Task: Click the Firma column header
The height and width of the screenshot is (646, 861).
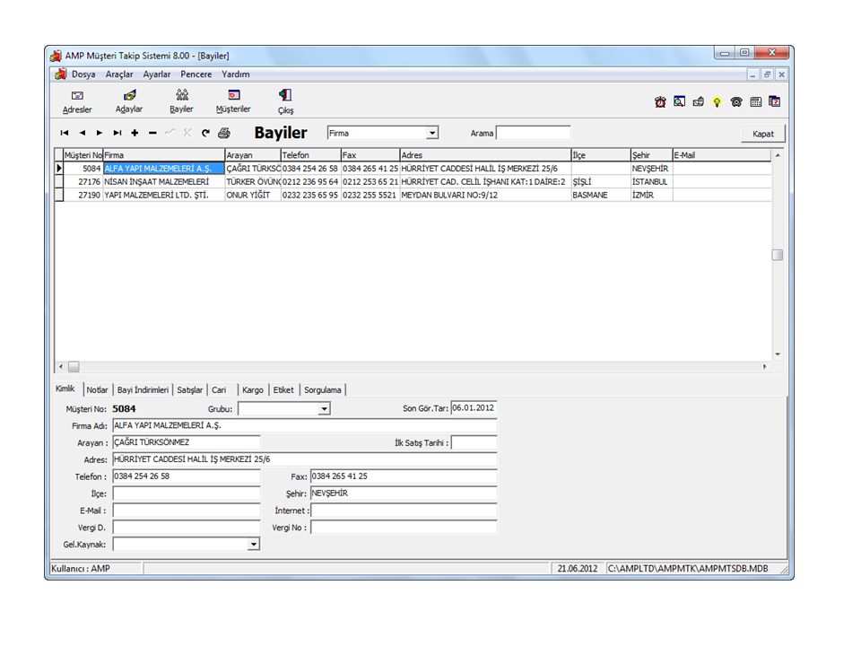Action: (x=164, y=155)
